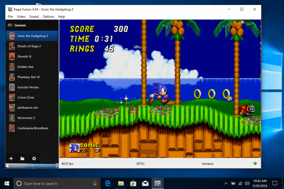Click the Genesis console icon in sidebar header

click(10, 25)
